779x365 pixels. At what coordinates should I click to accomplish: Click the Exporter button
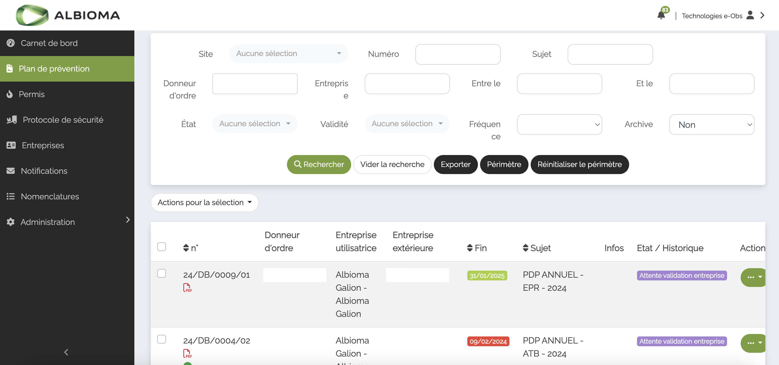coord(455,164)
